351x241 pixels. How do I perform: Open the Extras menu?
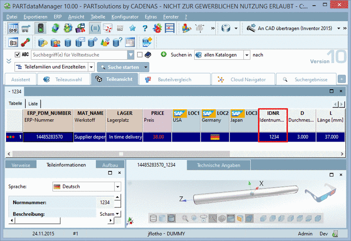(151, 17)
